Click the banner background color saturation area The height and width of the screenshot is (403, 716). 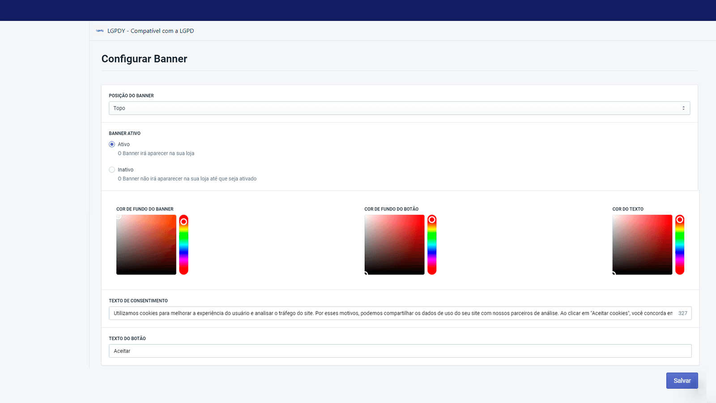pos(146,244)
